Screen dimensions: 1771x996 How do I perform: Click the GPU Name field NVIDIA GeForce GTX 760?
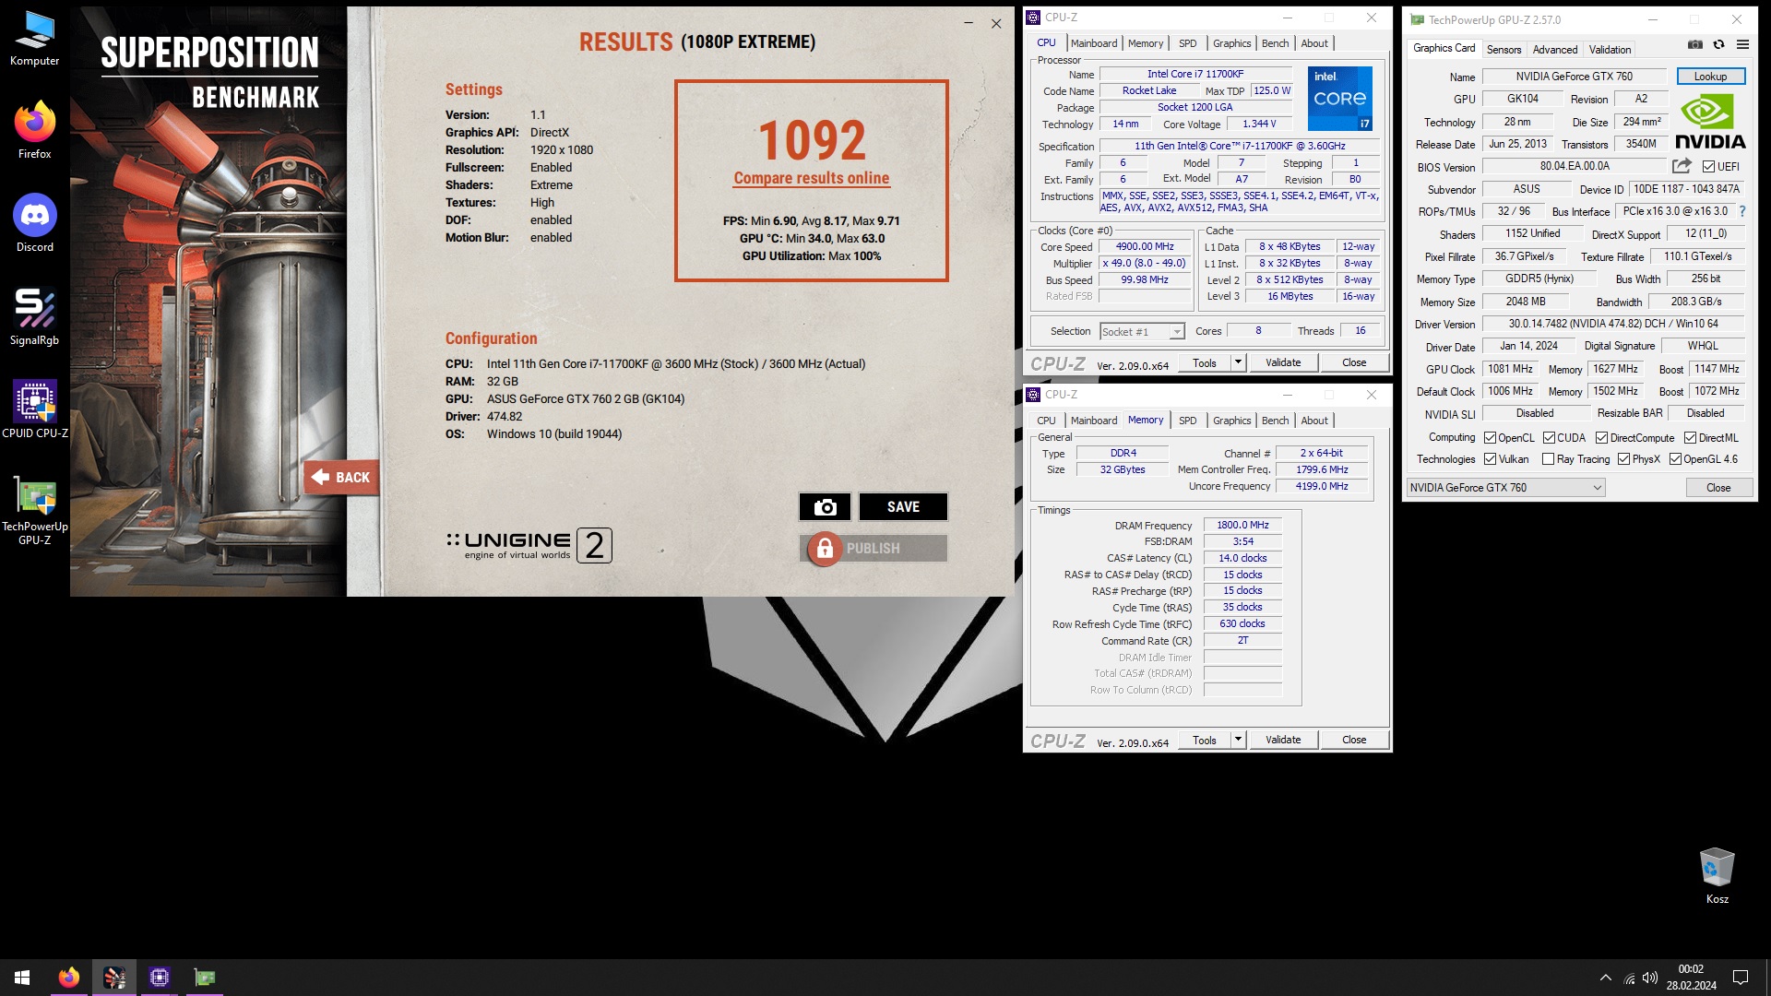click(x=1574, y=77)
